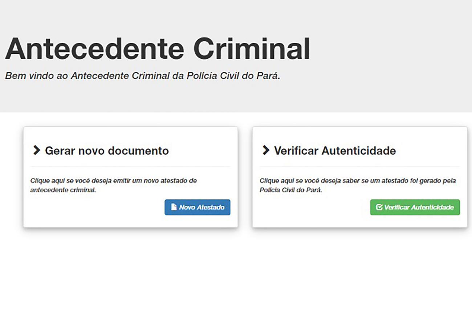Open the Gerar novo documento card heading
This screenshot has height=315, width=472.
click(x=106, y=150)
